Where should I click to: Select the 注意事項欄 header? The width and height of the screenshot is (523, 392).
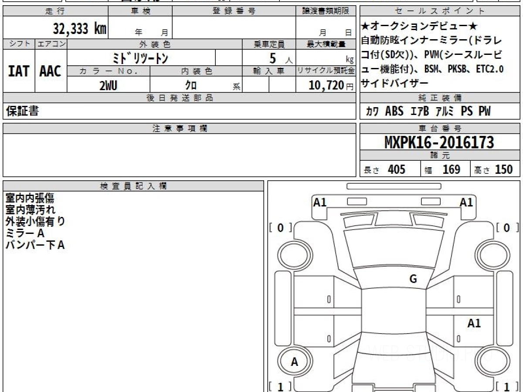coord(180,128)
